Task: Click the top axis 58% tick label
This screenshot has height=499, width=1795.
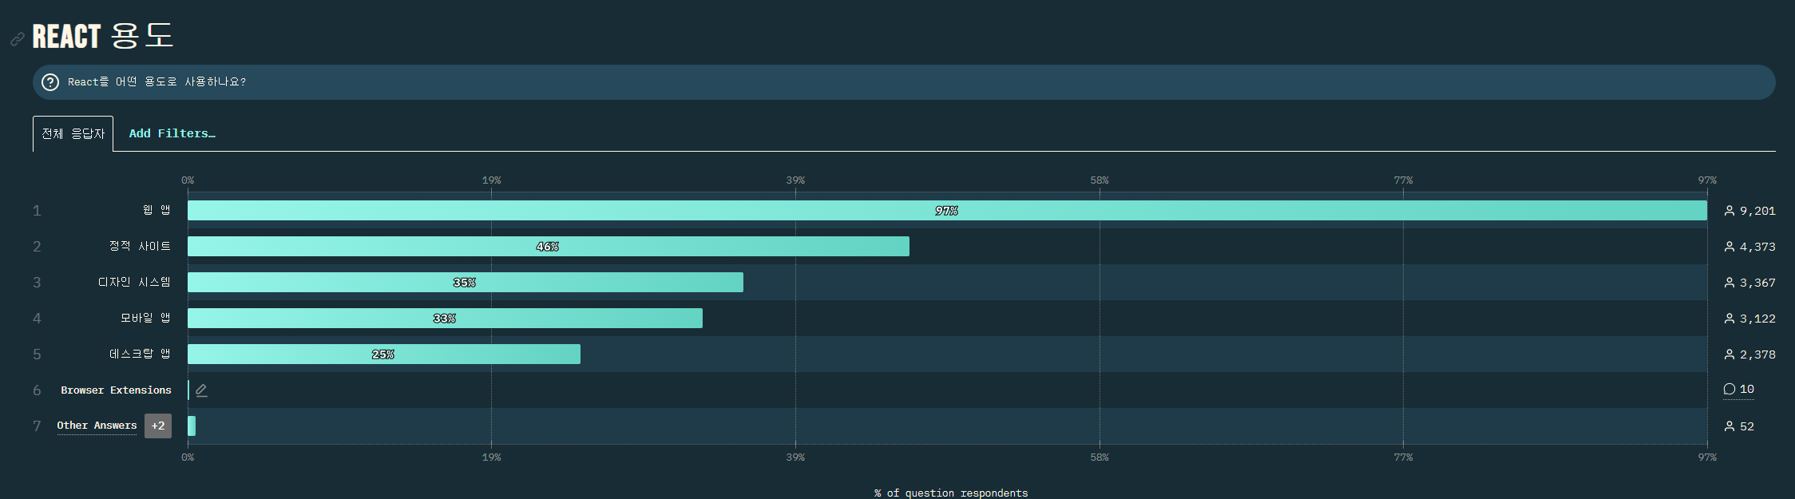Action: [x=1100, y=180]
